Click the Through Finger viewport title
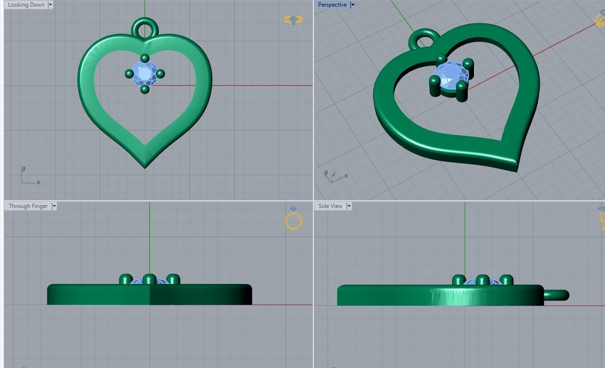The height and width of the screenshot is (368, 605). tap(28, 206)
